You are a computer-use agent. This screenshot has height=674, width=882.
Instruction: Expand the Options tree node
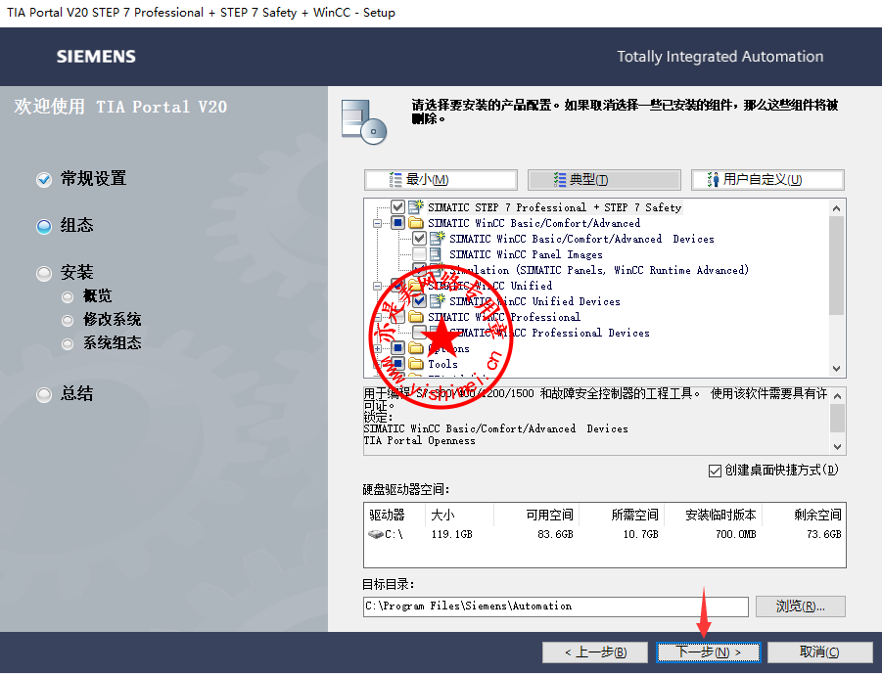point(378,348)
